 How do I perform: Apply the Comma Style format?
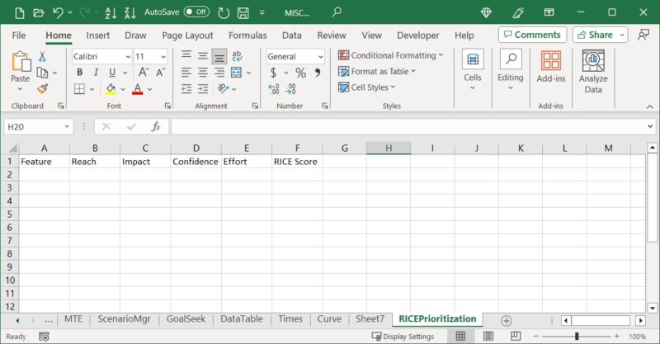coord(318,73)
